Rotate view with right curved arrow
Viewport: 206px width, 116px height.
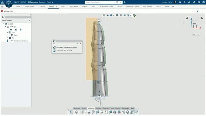(202, 18)
